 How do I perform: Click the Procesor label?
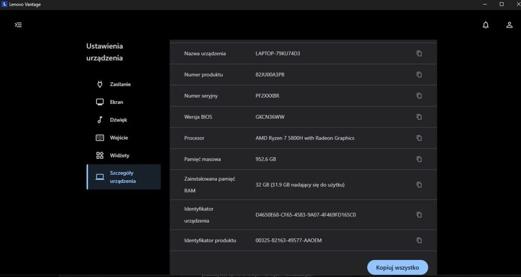[x=194, y=138]
